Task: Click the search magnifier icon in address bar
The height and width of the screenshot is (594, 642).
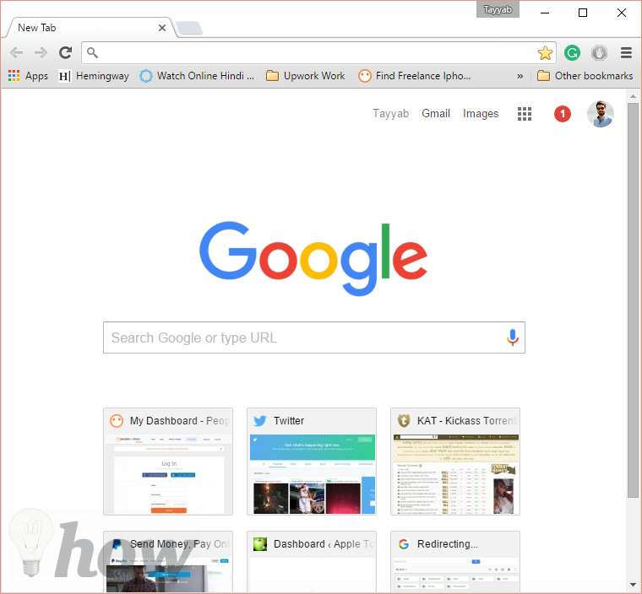Action: [x=93, y=53]
